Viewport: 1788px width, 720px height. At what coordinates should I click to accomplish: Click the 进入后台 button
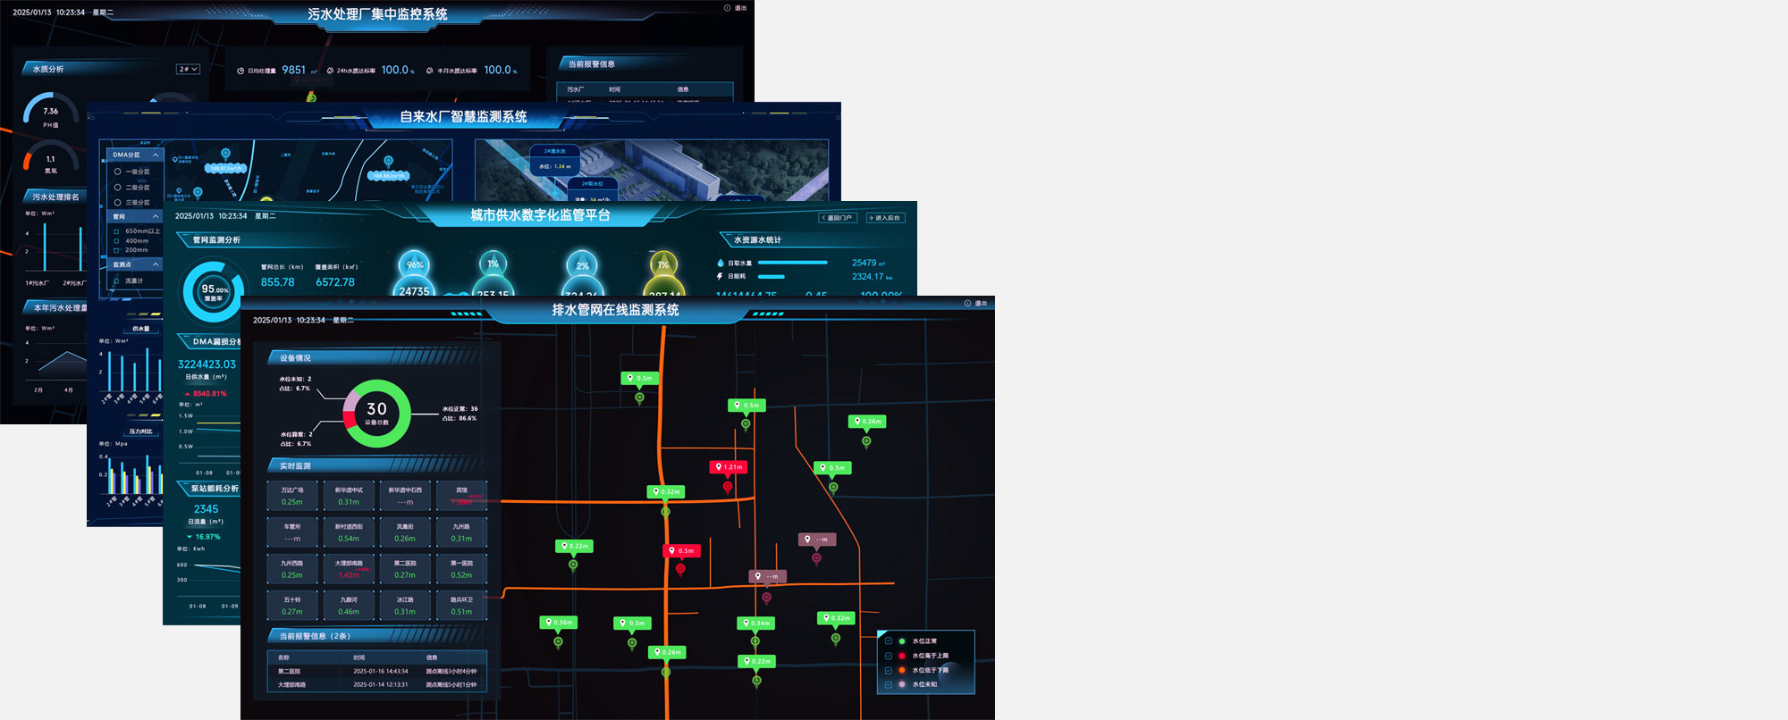point(885,218)
